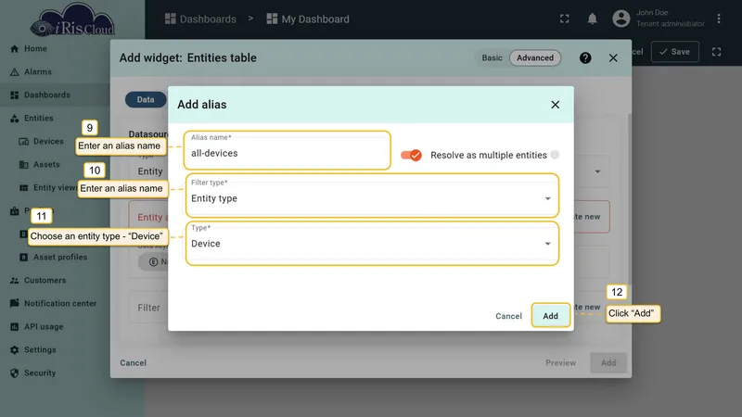The image size is (742, 417).
Task: Click the Preview button
Action: coord(561,362)
